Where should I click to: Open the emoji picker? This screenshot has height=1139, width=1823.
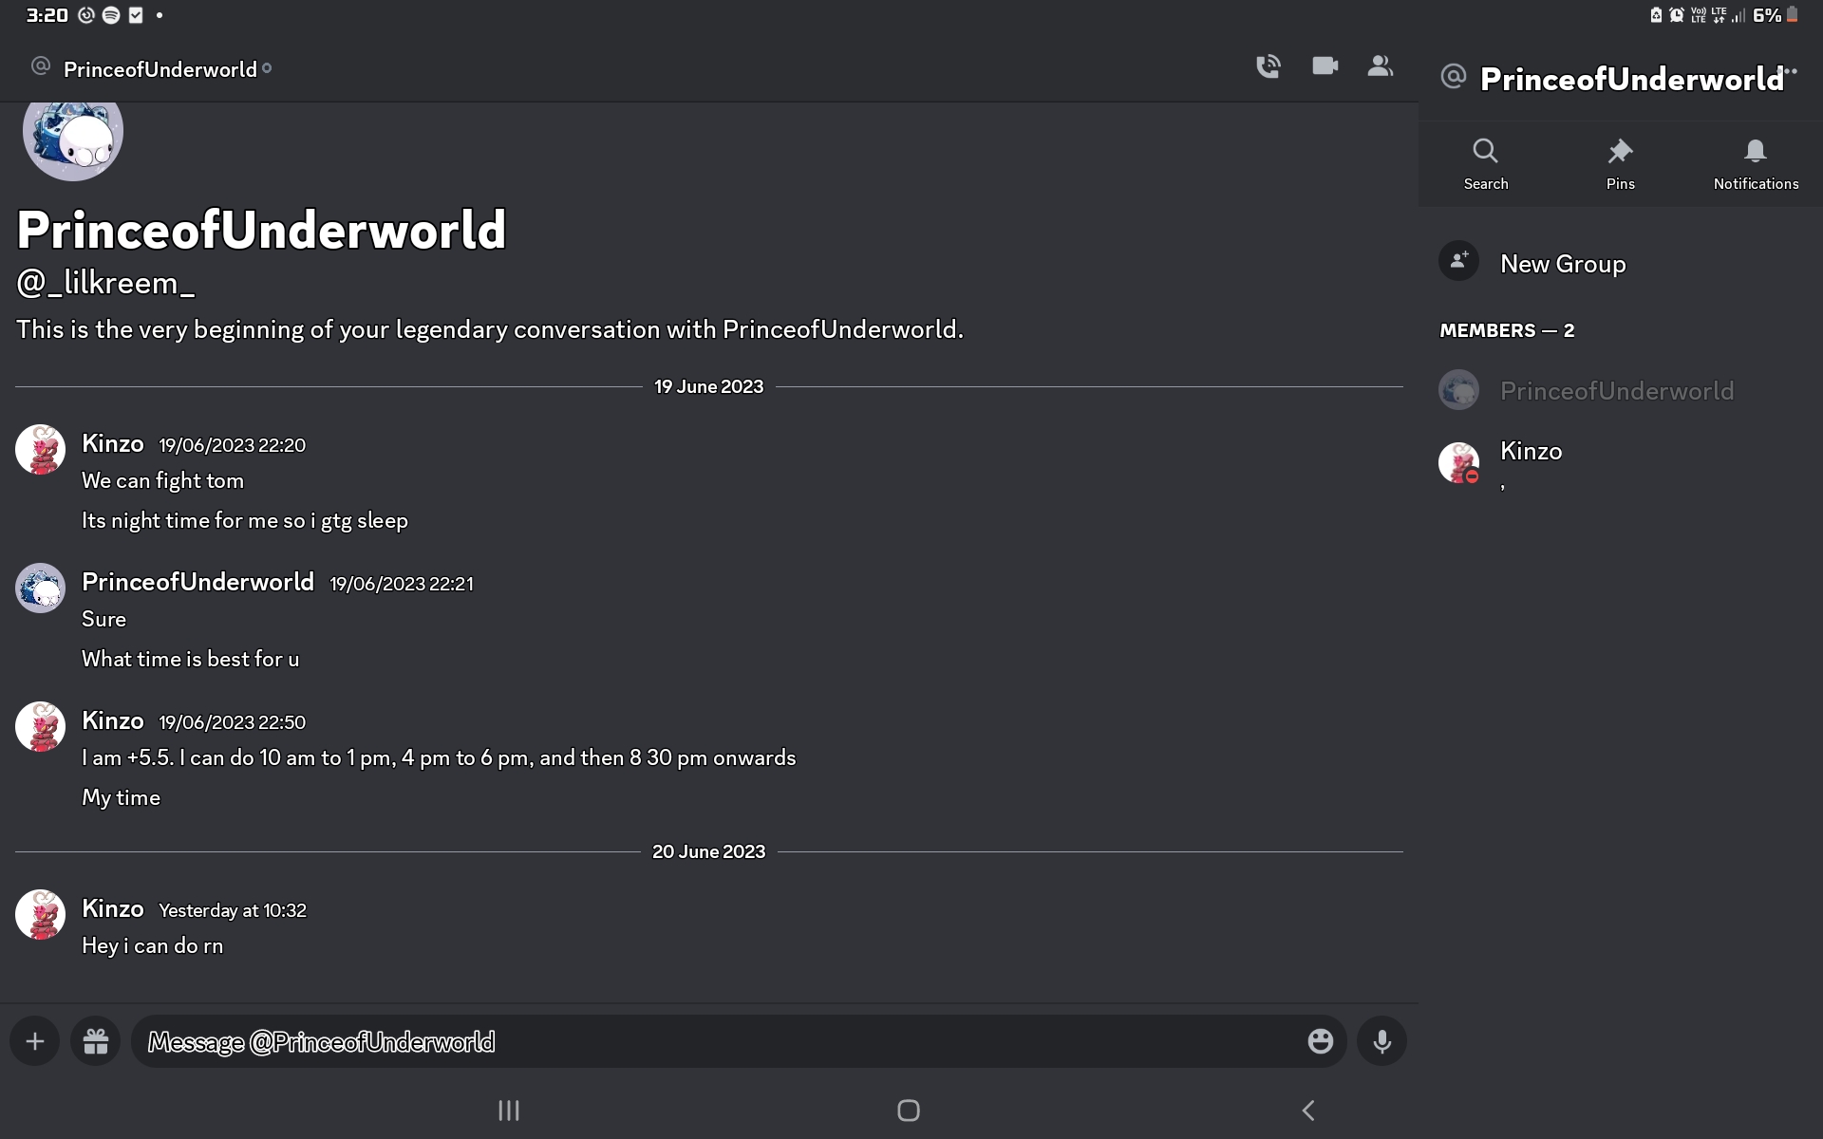pyautogui.click(x=1320, y=1041)
